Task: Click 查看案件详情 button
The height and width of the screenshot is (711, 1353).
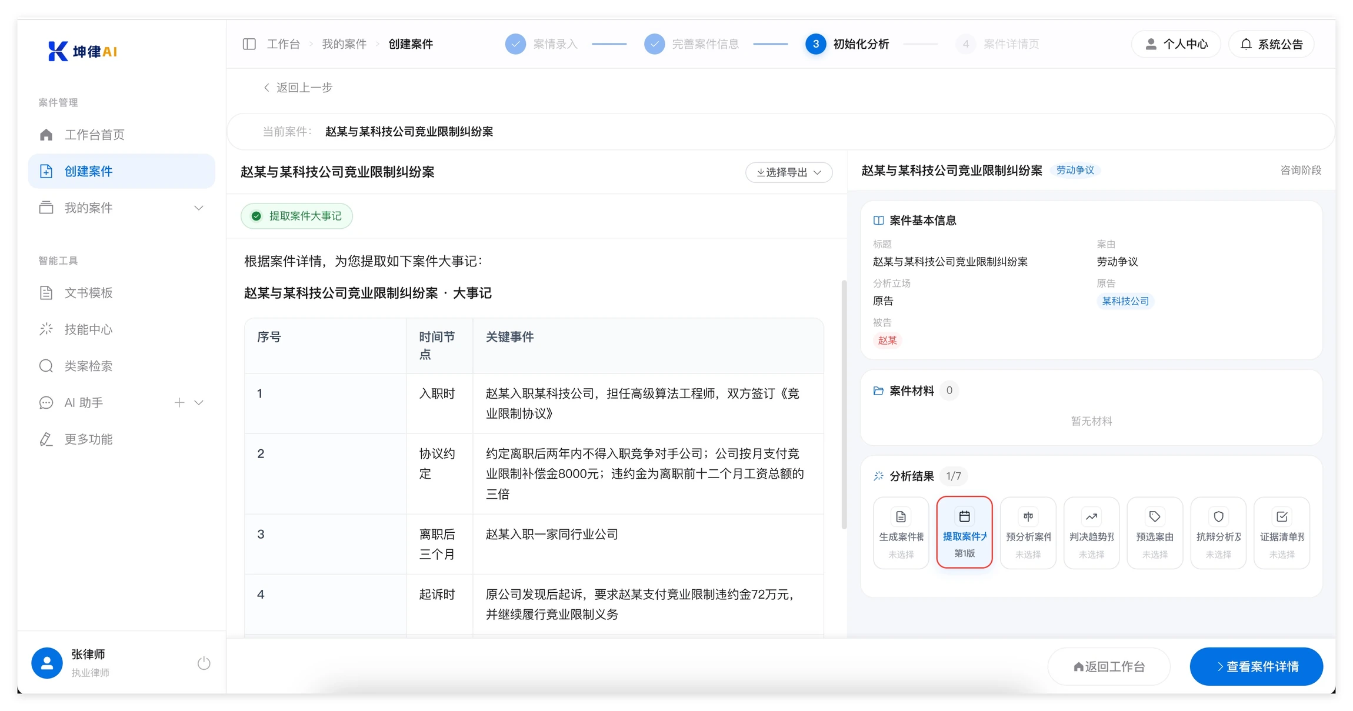Action: 1256,666
